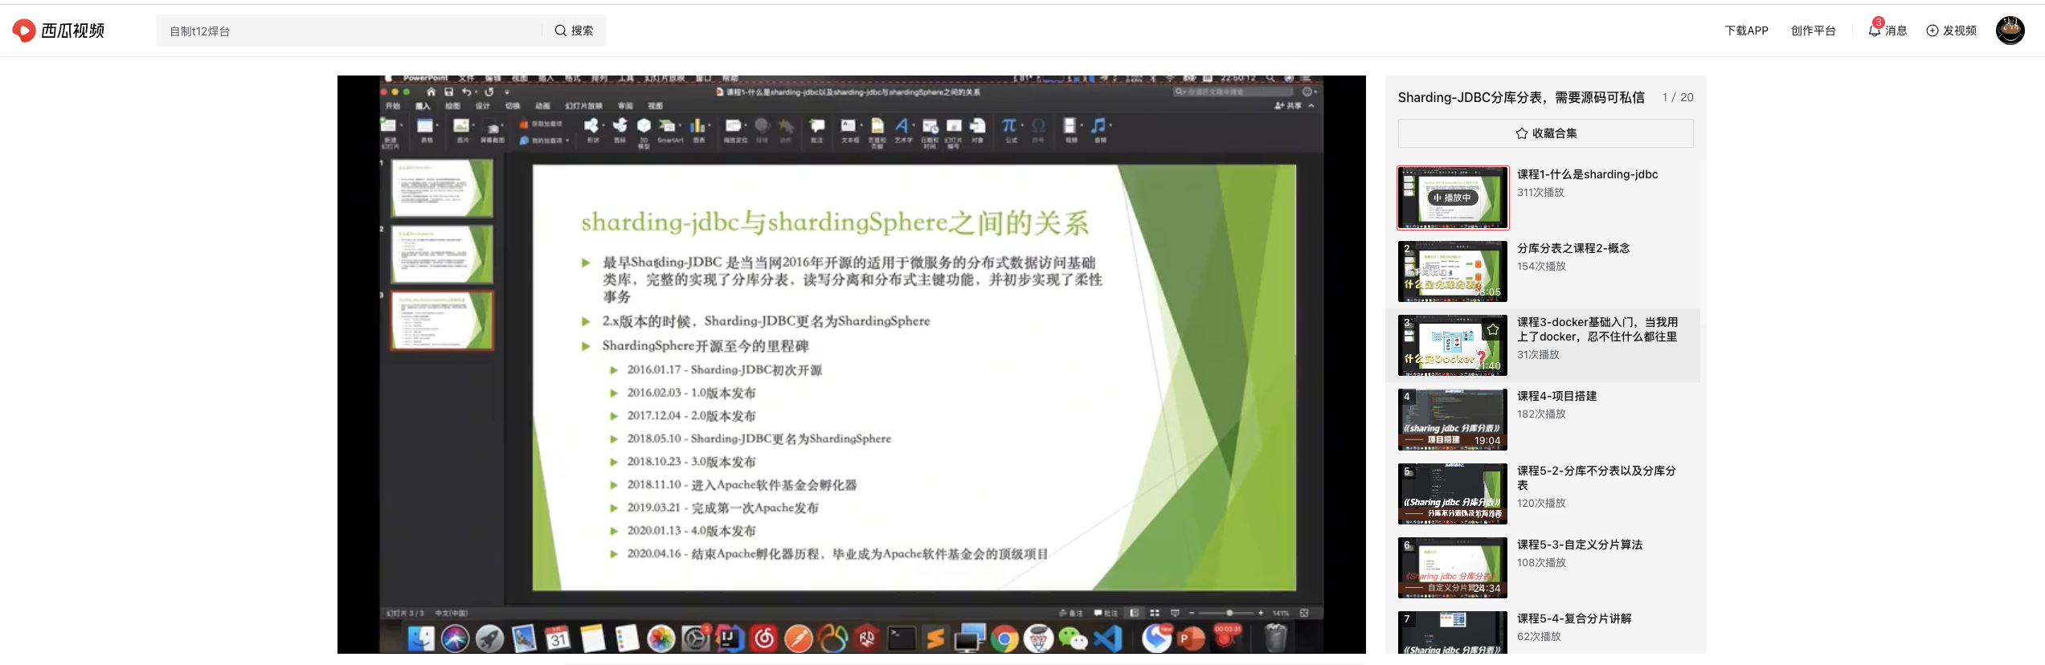Play the 课程3 docker thumbnail
2045x665 pixels.
[1453, 345]
